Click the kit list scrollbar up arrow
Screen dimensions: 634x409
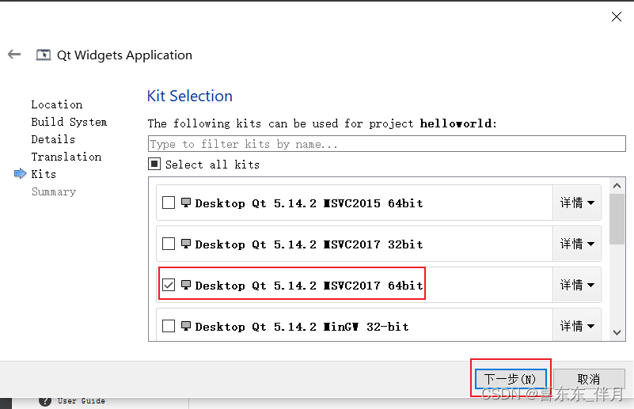(617, 185)
